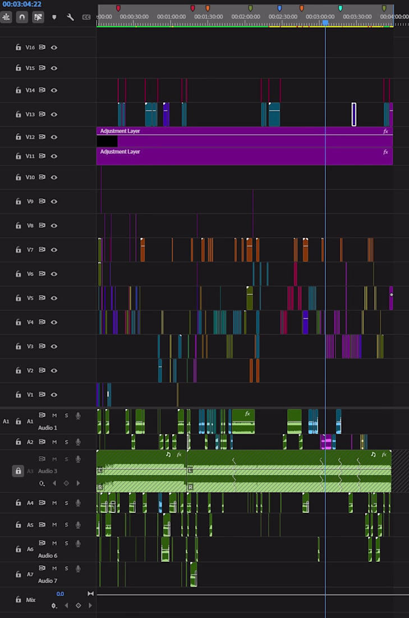This screenshot has width=409, height=618.
Task: Select the V11 Adjustment Layer clip
Action: click(x=245, y=157)
